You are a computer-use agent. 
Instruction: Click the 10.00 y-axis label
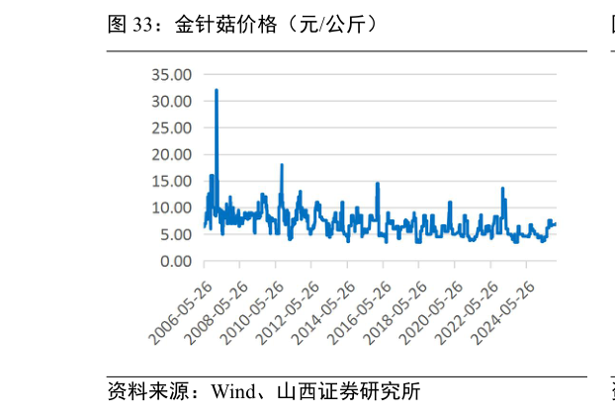171,208
